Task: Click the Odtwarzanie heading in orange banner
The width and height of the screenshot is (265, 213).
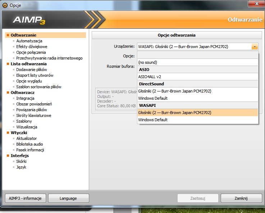Action: 245,20
